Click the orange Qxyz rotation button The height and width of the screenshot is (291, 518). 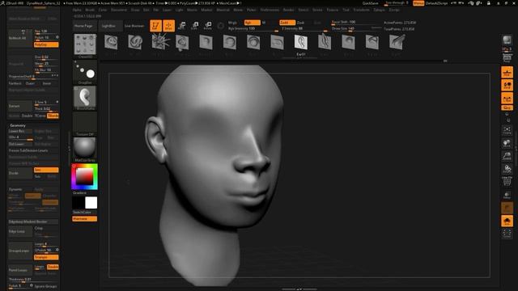coord(507,108)
